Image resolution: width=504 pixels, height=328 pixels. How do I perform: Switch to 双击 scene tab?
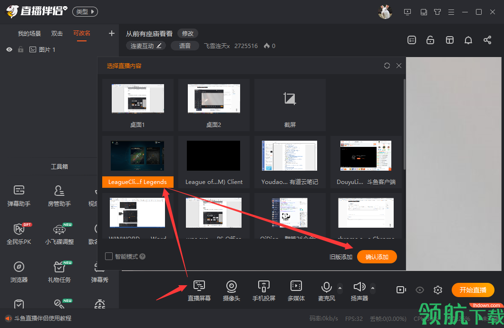pyautogui.click(x=57, y=33)
